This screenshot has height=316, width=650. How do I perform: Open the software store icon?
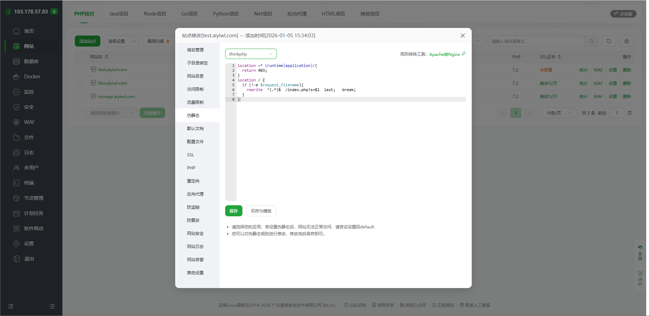[16, 228]
